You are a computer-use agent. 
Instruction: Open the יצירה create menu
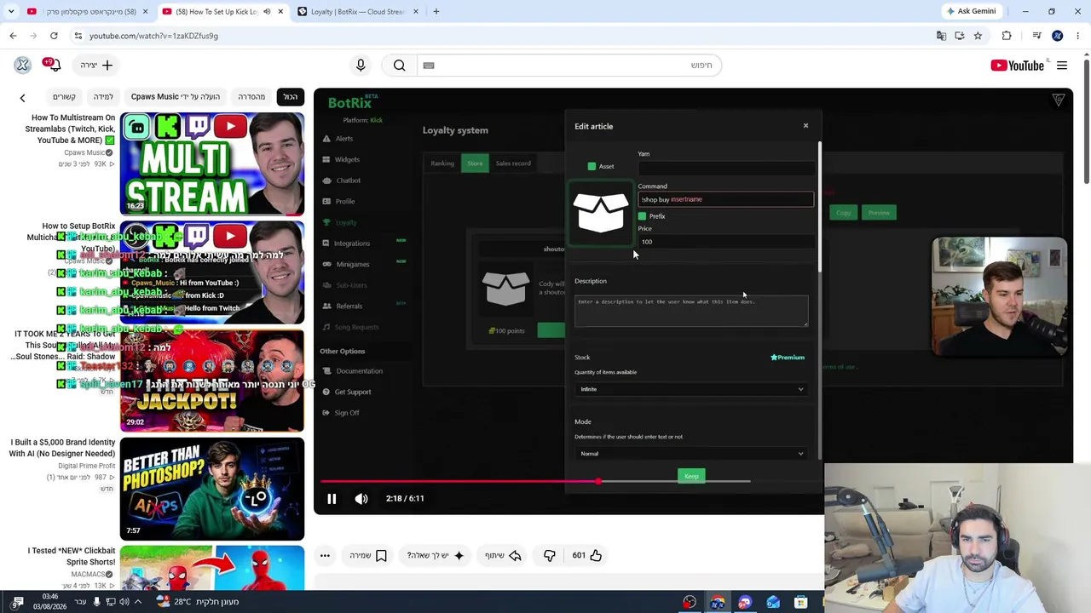click(96, 66)
